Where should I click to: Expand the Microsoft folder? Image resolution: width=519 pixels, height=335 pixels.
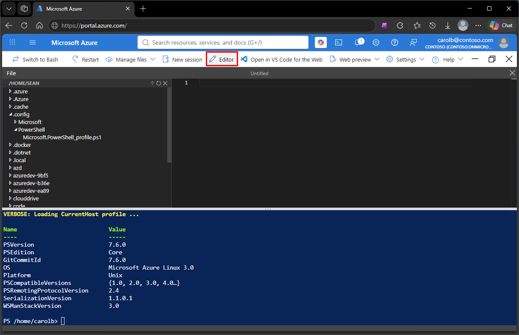[x=16, y=122]
